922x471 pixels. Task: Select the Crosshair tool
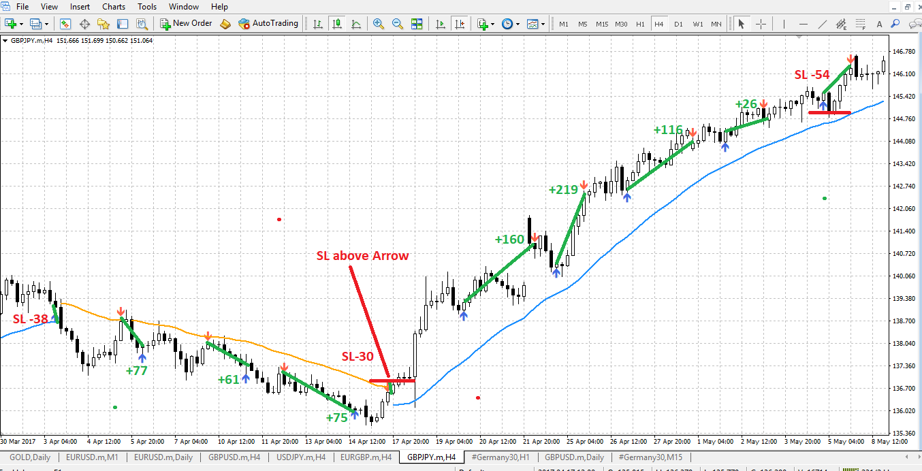pyautogui.click(x=761, y=24)
